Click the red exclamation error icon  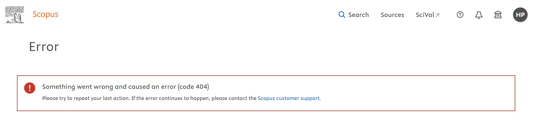point(30,88)
